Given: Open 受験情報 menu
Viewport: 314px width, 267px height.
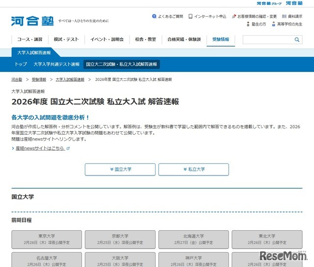Looking at the screenshot, I should pyautogui.click(x=221, y=39).
